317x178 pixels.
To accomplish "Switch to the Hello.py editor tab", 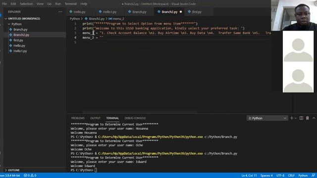I will click(x=80, y=12).
